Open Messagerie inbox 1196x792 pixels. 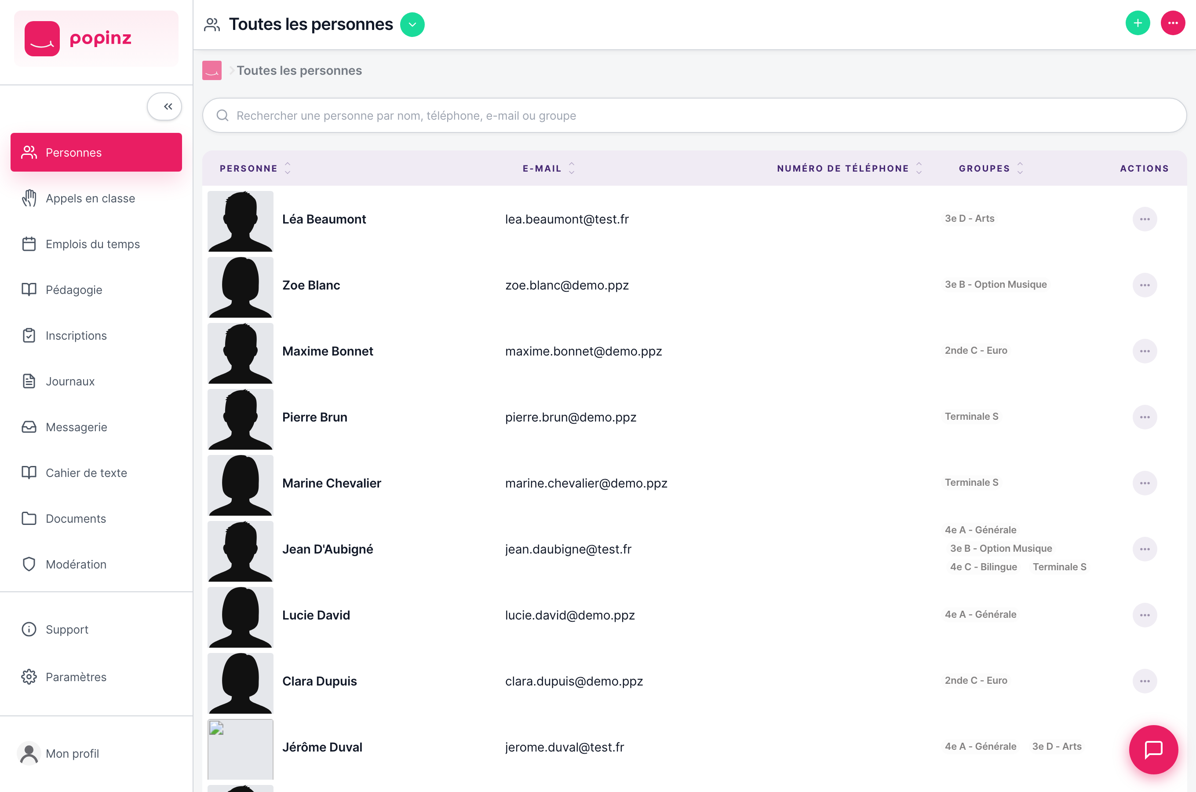[x=96, y=427]
